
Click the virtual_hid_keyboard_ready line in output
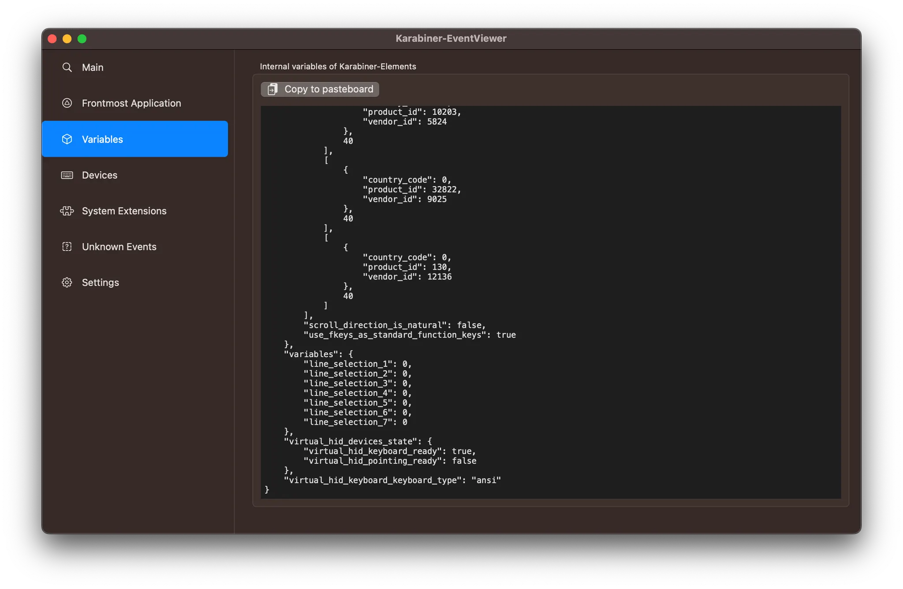390,451
